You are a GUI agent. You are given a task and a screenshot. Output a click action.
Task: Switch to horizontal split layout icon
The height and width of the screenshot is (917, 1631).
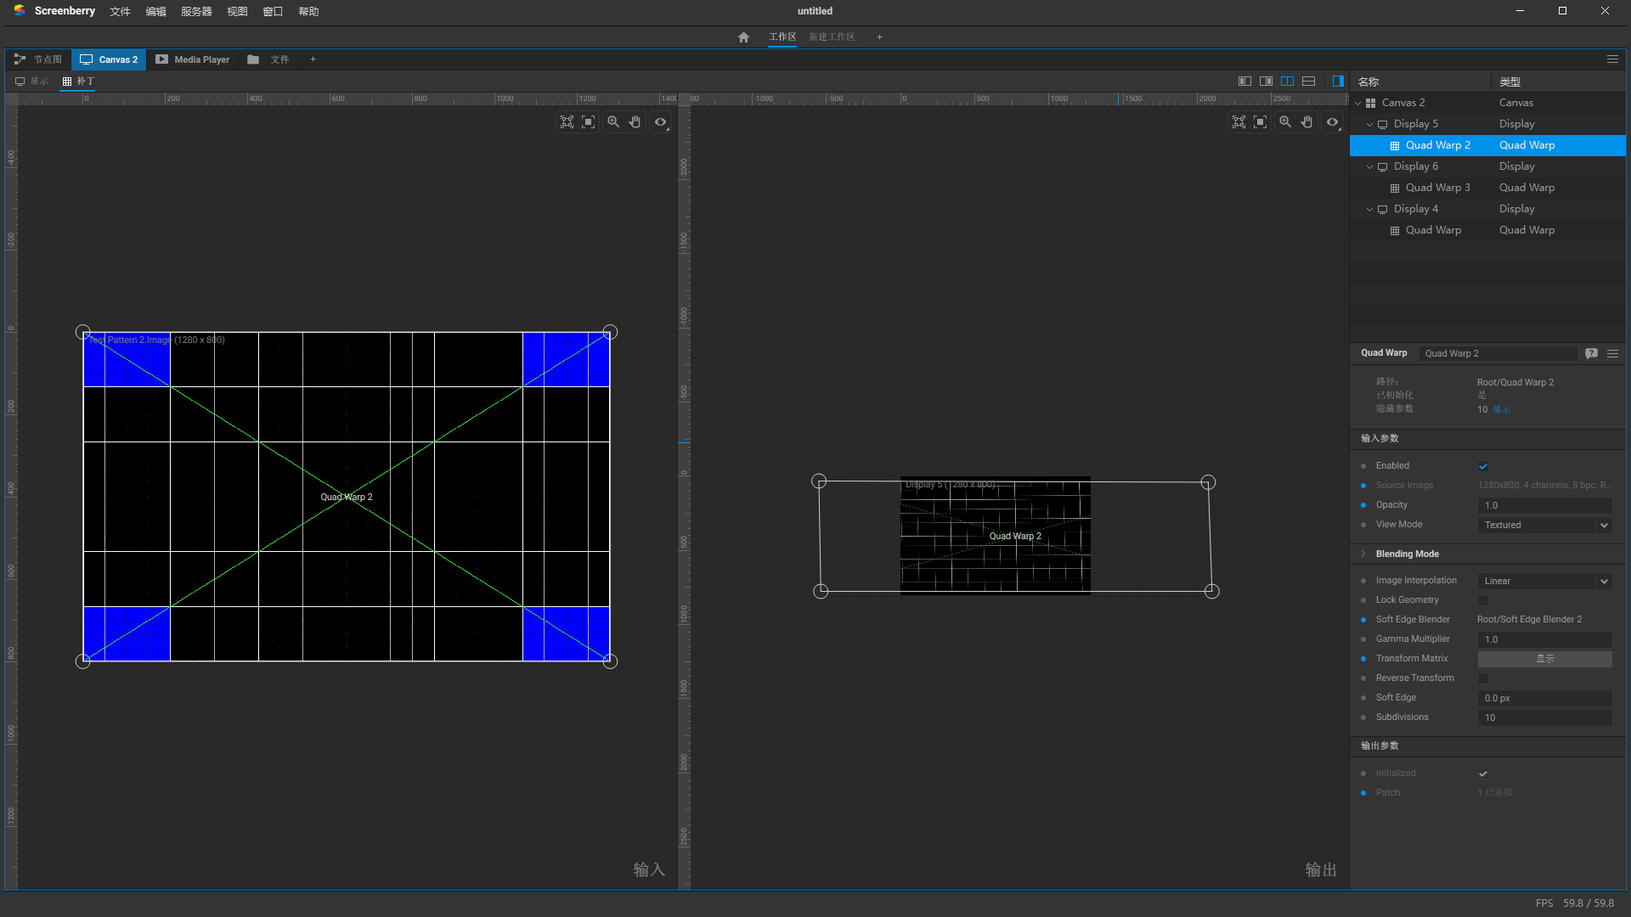[1308, 82]
